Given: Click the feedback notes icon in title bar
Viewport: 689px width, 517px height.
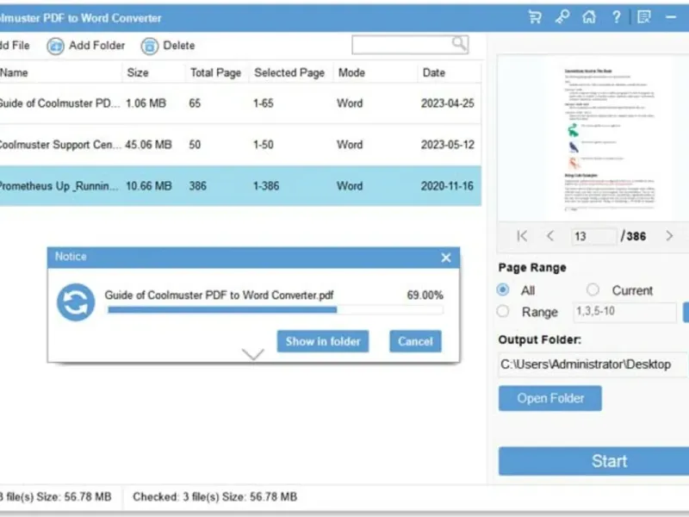Looking at the screenshot, I should pos(644,17).
